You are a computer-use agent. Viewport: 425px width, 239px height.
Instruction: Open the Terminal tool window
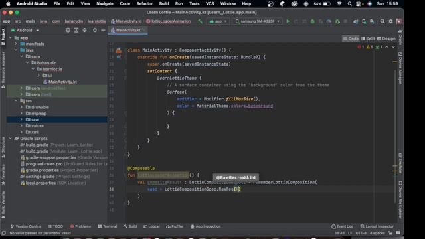click(108, 226)
